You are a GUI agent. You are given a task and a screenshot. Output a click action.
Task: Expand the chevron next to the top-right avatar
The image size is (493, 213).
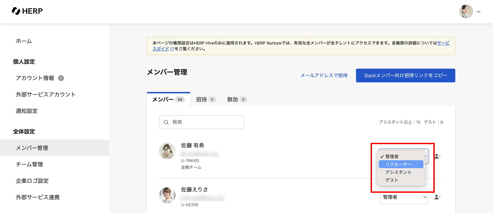pyautogui.click(x=479, y=12)
